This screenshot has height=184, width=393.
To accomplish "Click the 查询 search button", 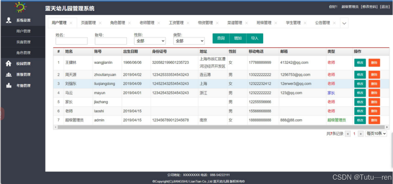I will (221, 38).
